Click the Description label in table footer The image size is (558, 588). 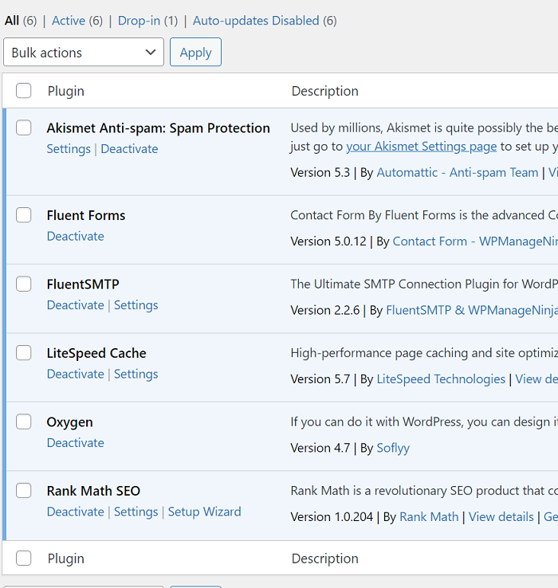pos(325,559)
